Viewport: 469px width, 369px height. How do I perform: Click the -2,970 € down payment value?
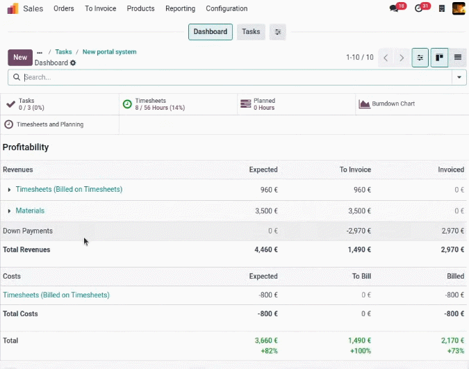359,231
